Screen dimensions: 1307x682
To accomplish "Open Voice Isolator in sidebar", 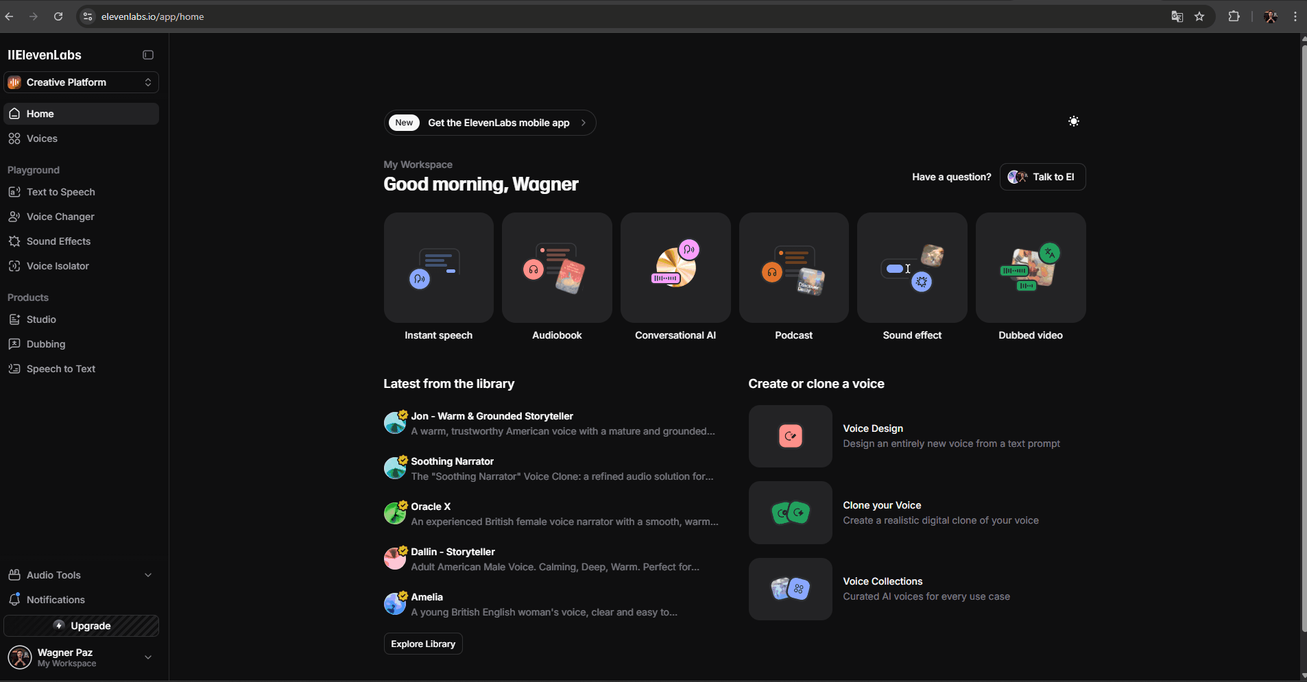I will pyautogui.click(x=81, y=266).
